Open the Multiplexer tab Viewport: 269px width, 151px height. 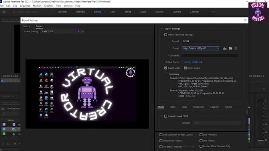[x=199, y=107]
